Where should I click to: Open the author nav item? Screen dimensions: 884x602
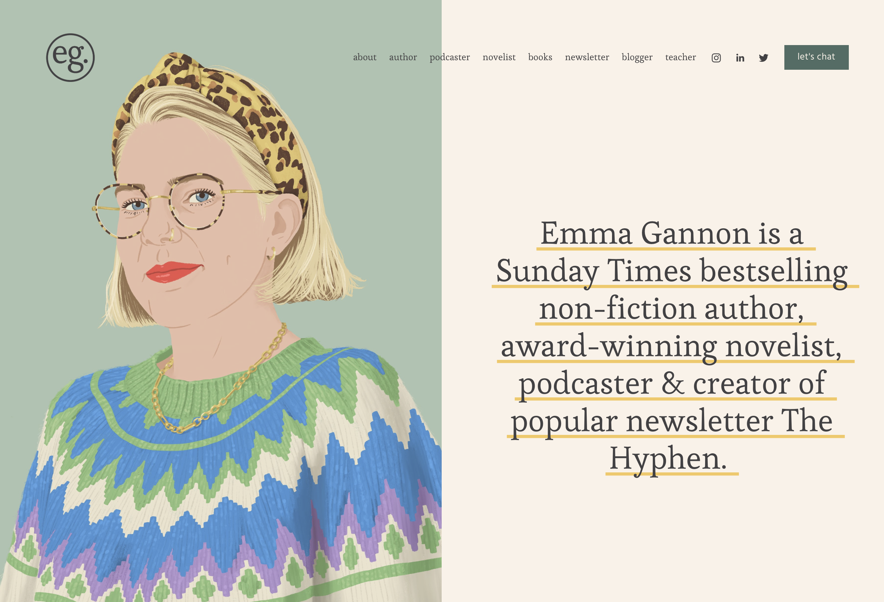click(x=403, y=58)
